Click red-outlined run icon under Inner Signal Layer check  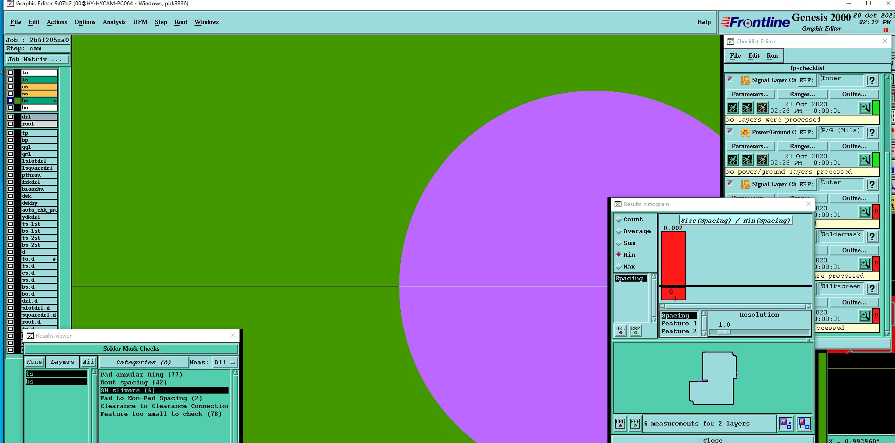tap(762, 108)
